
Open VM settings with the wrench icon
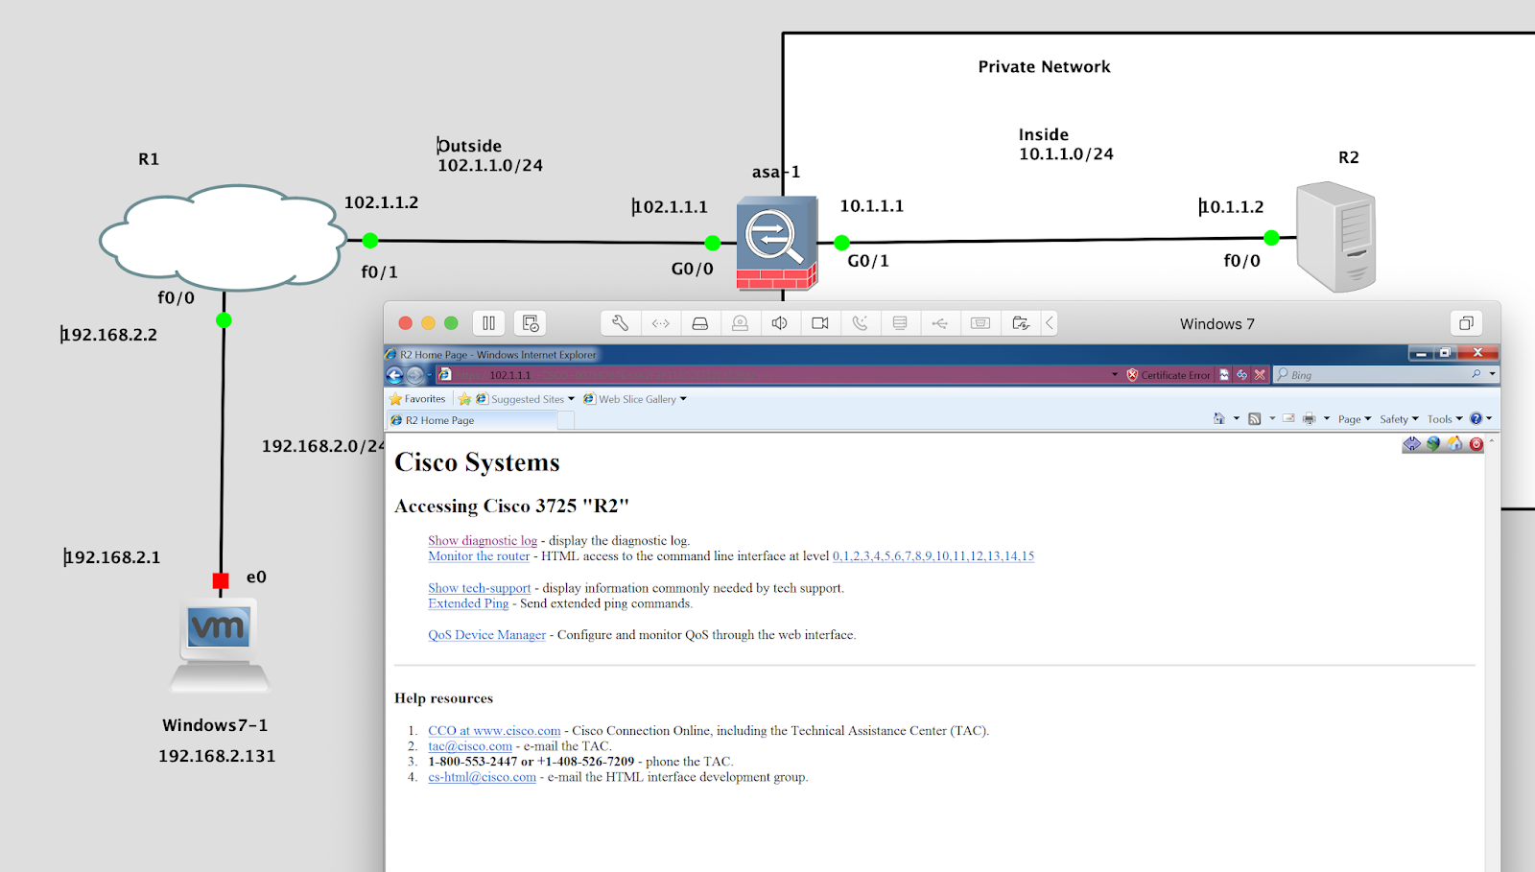point(619,323)
